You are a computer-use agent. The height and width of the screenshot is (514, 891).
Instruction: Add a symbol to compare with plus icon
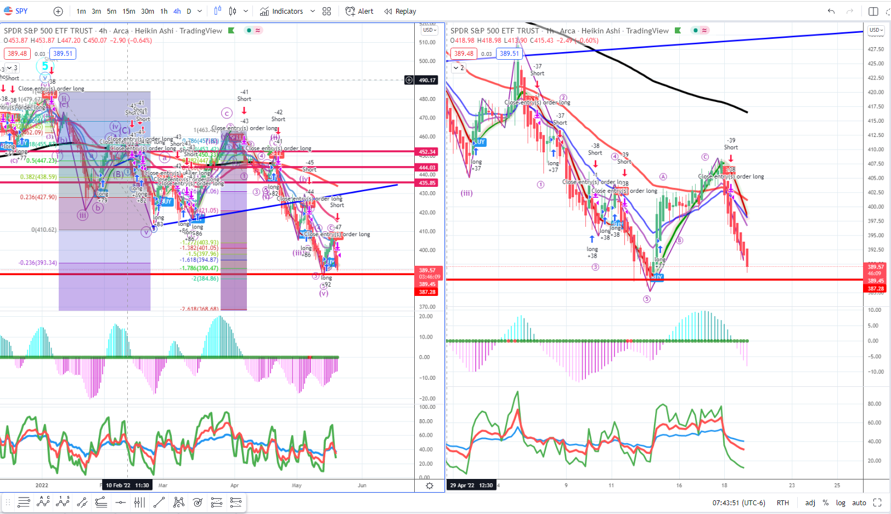pyautogui.click(x=58, y=11)
